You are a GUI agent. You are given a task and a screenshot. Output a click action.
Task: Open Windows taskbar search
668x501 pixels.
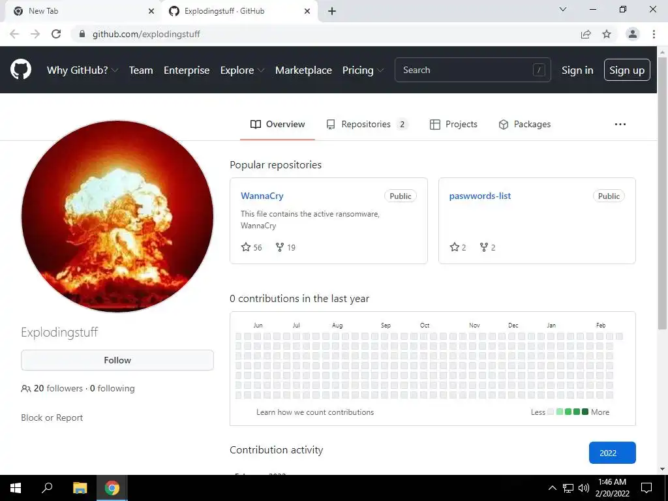pyautogui.click(x=47, y=487)
